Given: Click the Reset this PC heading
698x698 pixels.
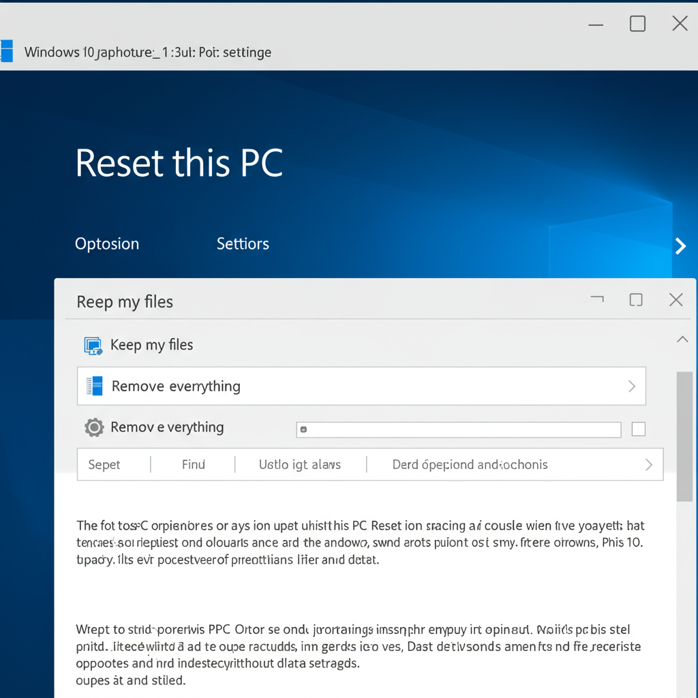Looking at the screenshot, I should coord(179,163).
